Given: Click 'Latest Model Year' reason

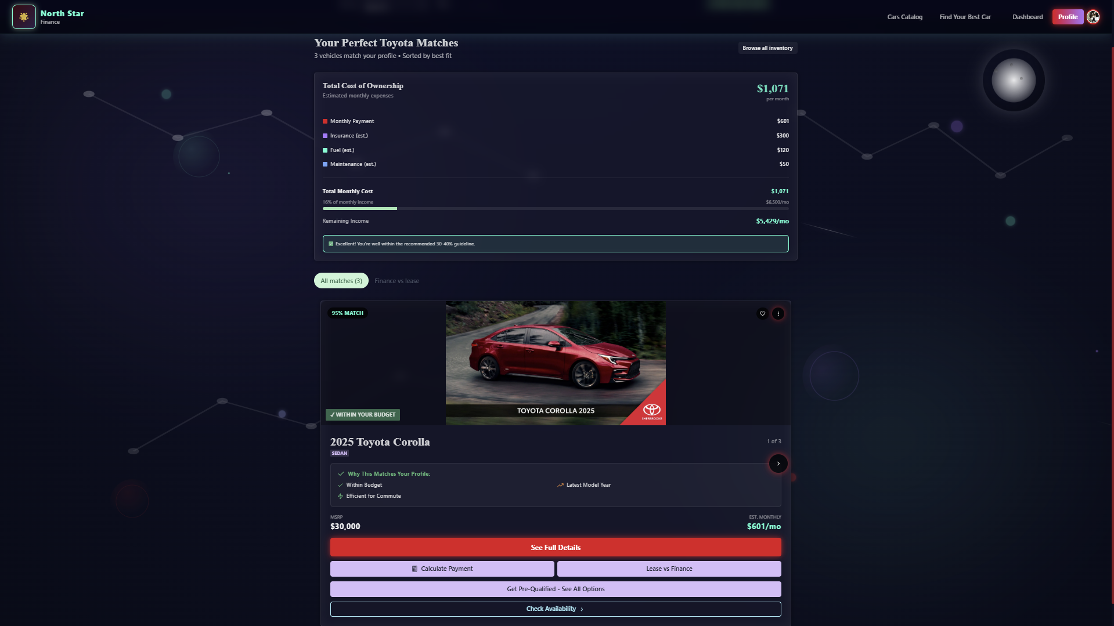Looking at the screenshot, I should coord(589,485).
